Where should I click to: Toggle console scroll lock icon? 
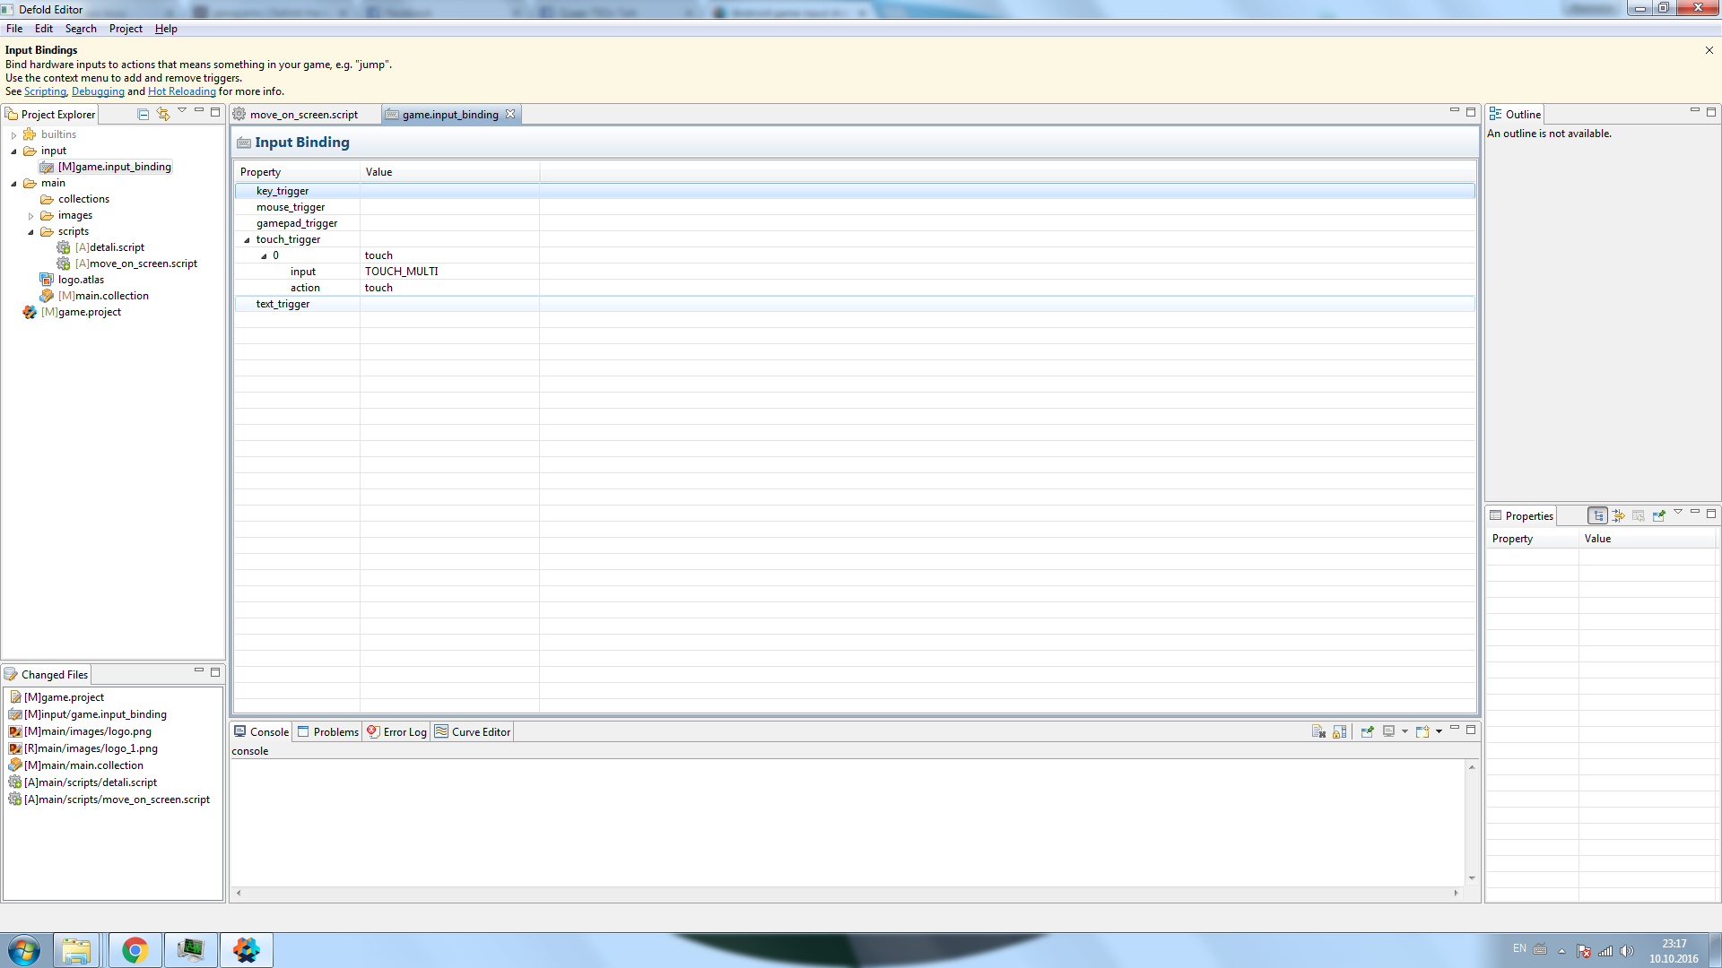(1339, 731)
